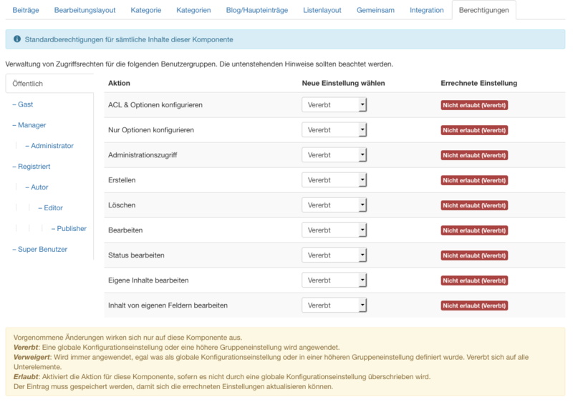Open the Kategorien tab

pos(193,10)
